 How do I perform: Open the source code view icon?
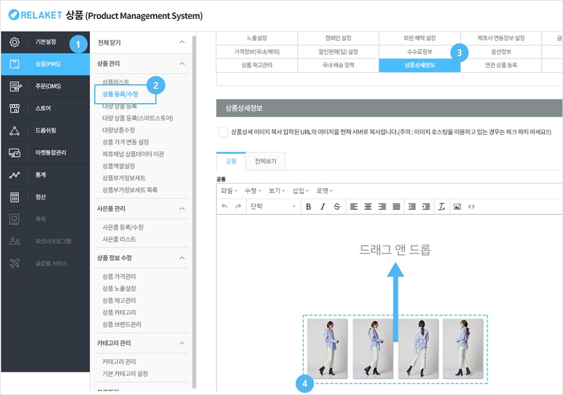(x=471, y=207)
